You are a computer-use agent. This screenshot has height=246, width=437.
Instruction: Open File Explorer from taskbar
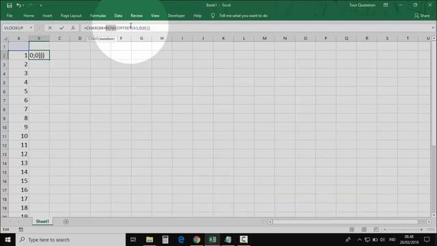click(x=150, y=240)
